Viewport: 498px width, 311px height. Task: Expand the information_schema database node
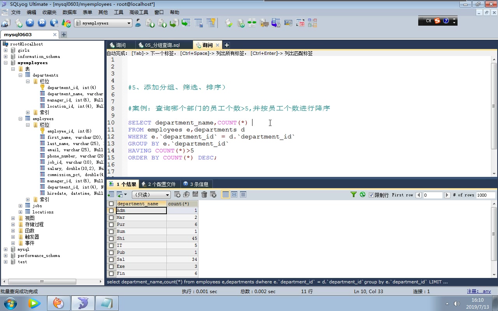click(5, 56)
